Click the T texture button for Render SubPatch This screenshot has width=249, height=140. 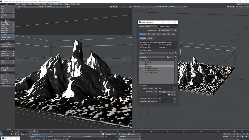pos(175,95)
